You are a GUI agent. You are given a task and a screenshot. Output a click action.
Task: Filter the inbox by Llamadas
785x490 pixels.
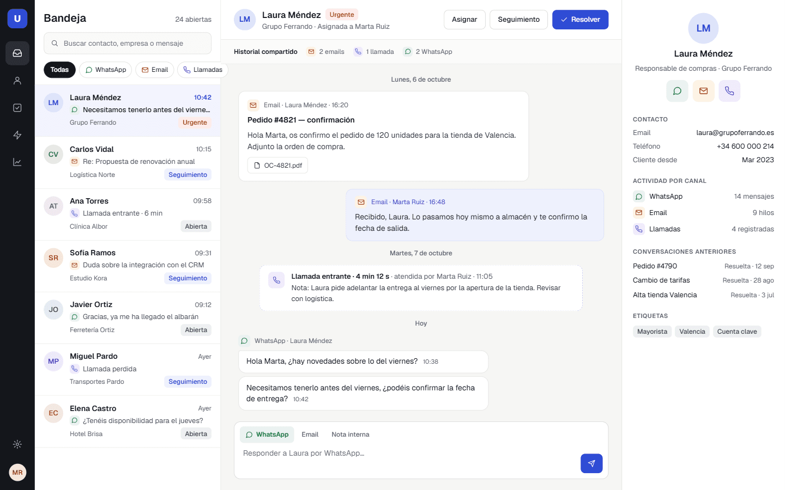coord(203,70)
